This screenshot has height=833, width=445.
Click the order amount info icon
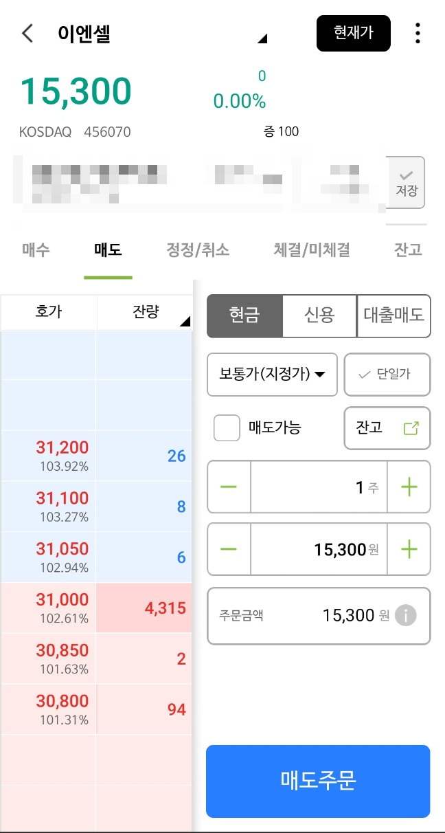(406, 615)
